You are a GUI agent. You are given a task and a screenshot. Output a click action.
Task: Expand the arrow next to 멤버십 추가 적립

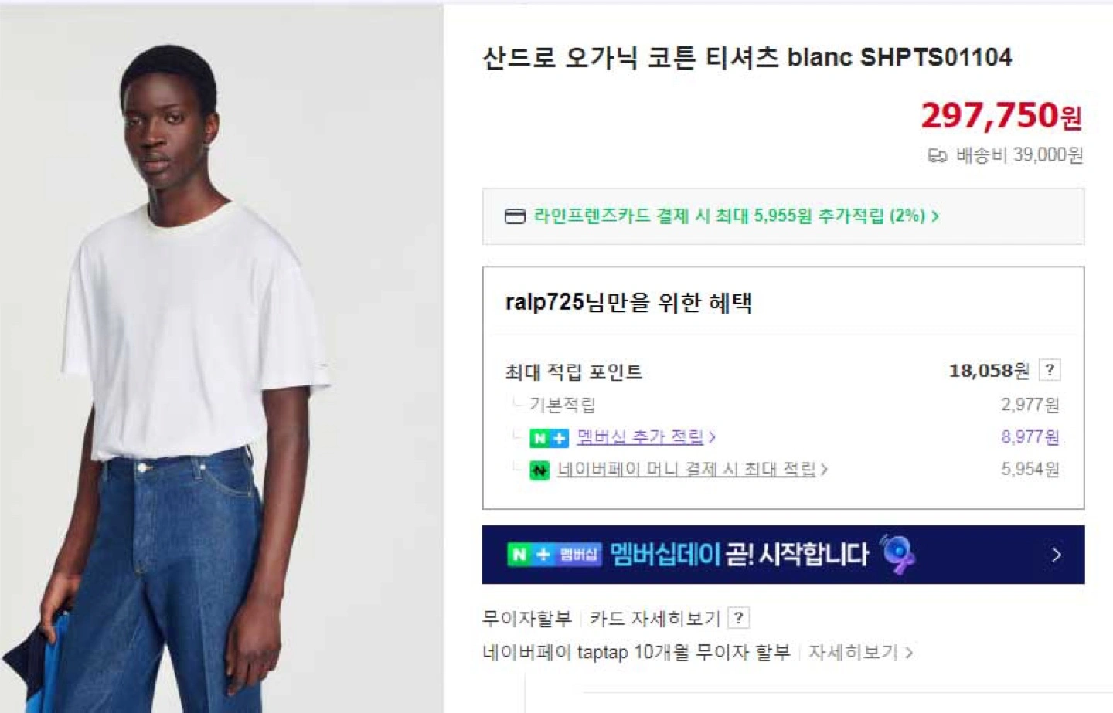tap(712, 437)
